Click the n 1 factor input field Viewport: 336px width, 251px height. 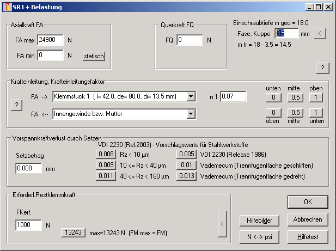point(233,97)
